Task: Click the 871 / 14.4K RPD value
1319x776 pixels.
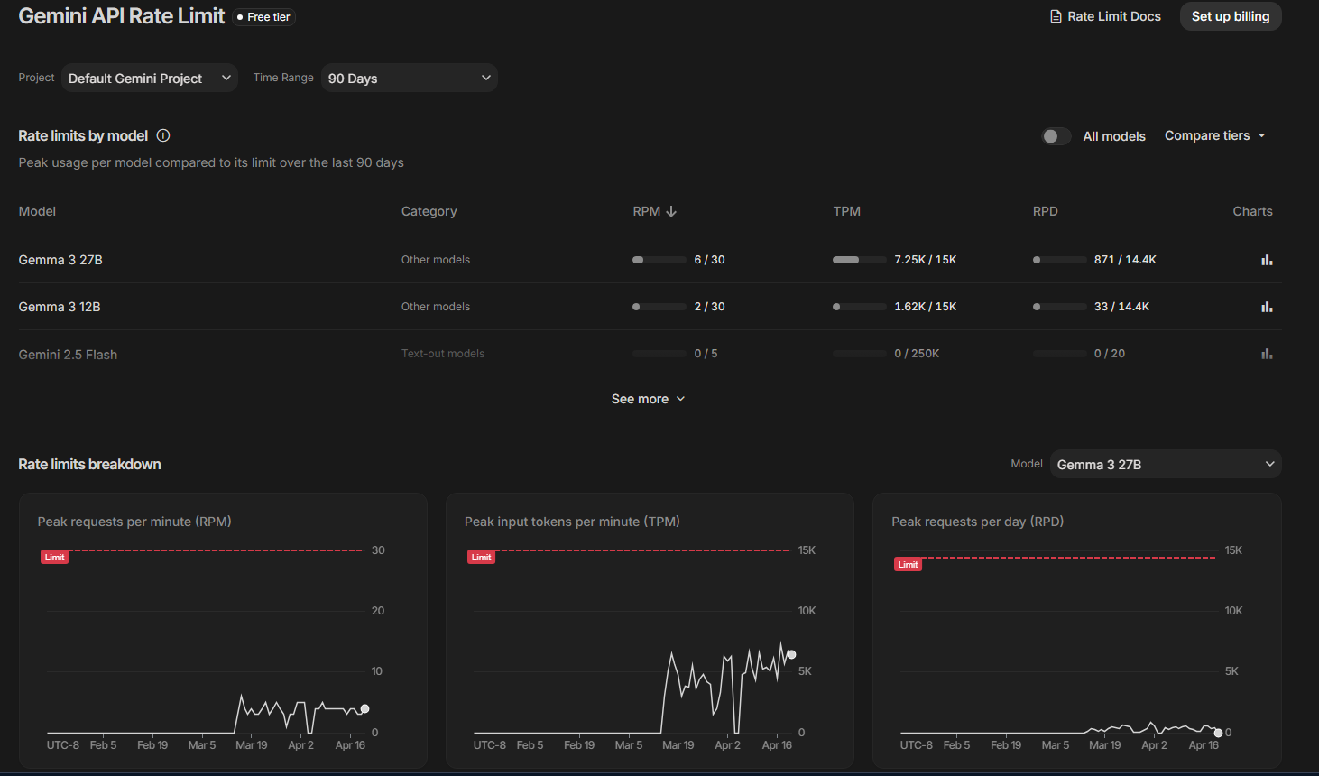Action: tap(1125, 260)
